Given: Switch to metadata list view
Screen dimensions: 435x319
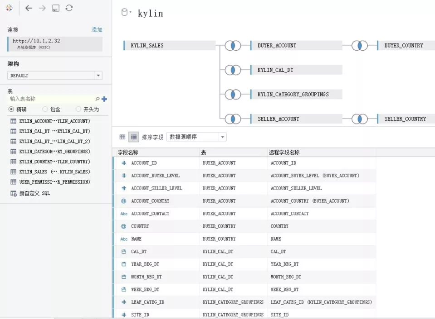Looking at the screenshot, I should 134,137.
